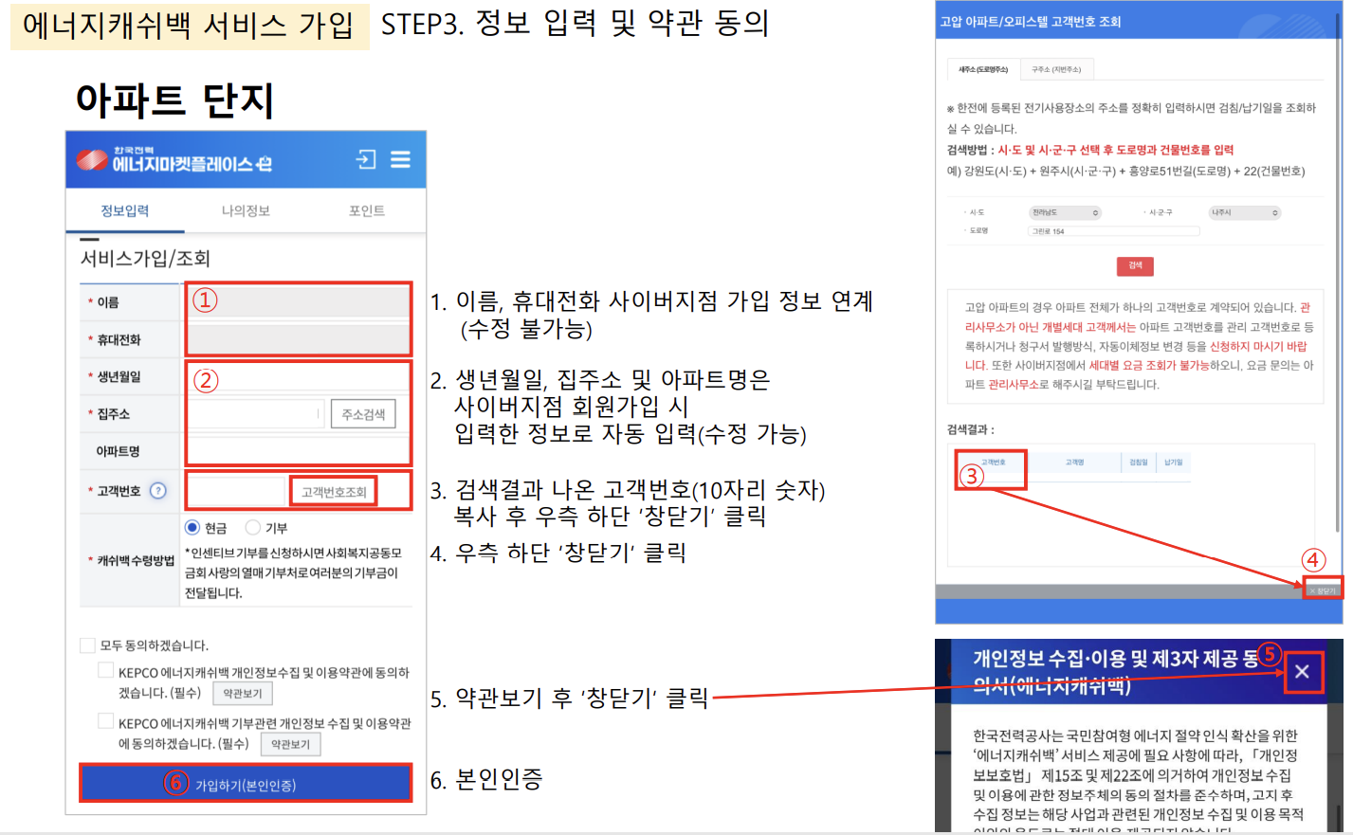Viewport: 1353px width, 835px height.
Task: Click the help icon next to 고객번호
Action: point(158,491)
